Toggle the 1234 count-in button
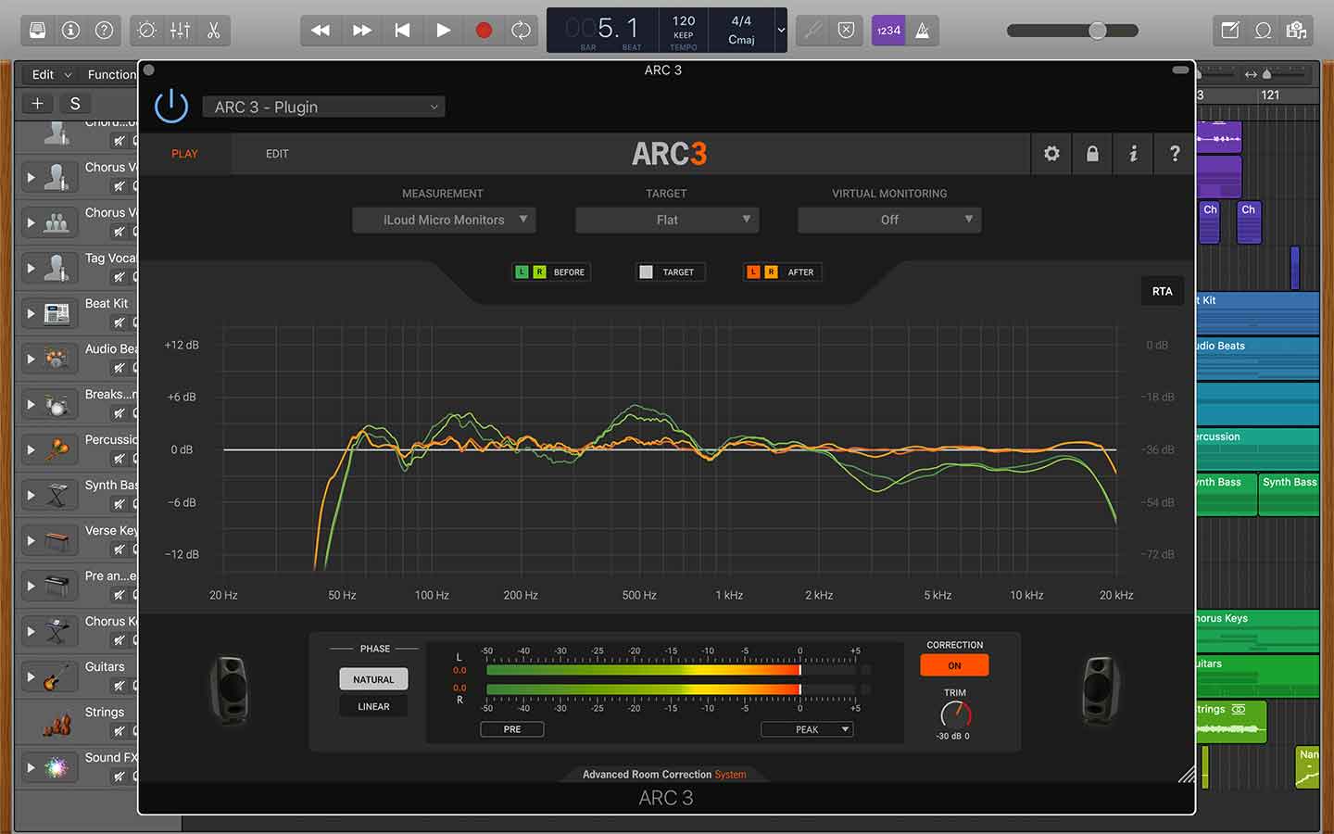Image resolution: width=1334 pixels, height=834 pixels. 888,31
